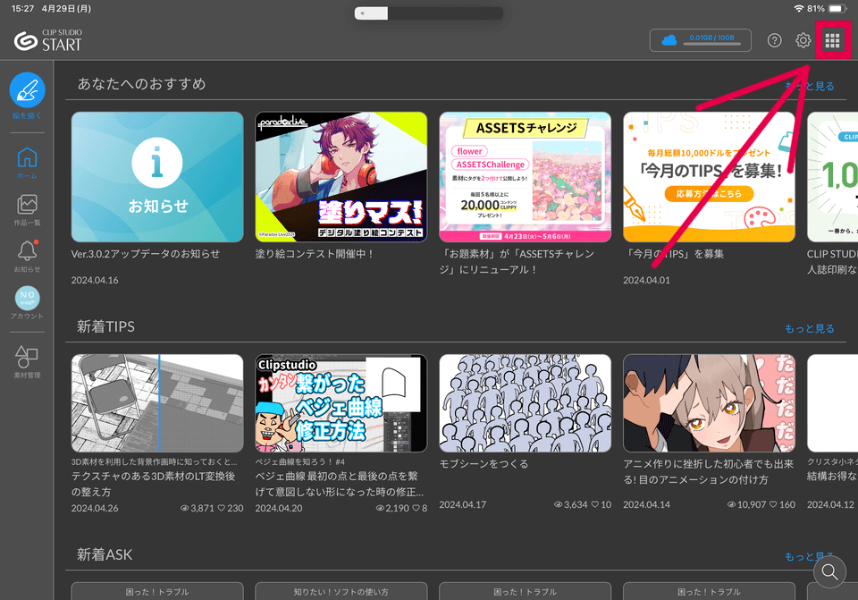Click the Wi-Fi status icon
This screenshot has height=600, width=858.
799,9
